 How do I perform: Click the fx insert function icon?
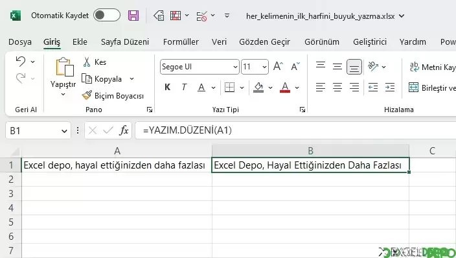(x=124, y=130)
